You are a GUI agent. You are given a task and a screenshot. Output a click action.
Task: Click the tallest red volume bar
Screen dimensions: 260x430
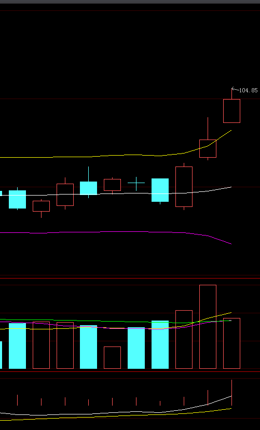pyautogui.click(x=208, y=327)
